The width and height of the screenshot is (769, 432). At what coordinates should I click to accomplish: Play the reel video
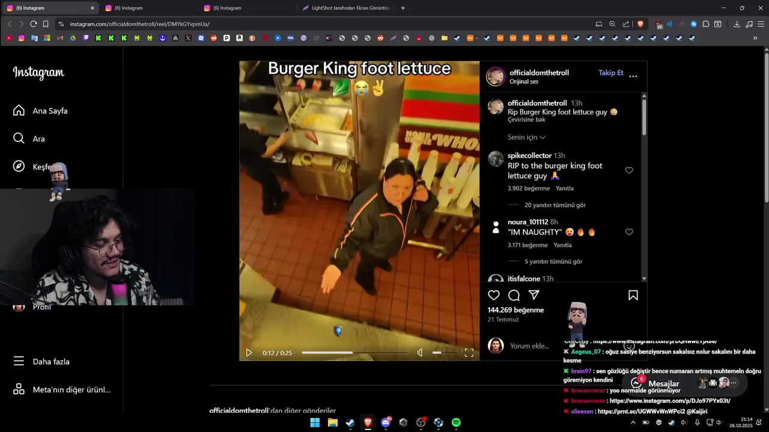(249, 353)
